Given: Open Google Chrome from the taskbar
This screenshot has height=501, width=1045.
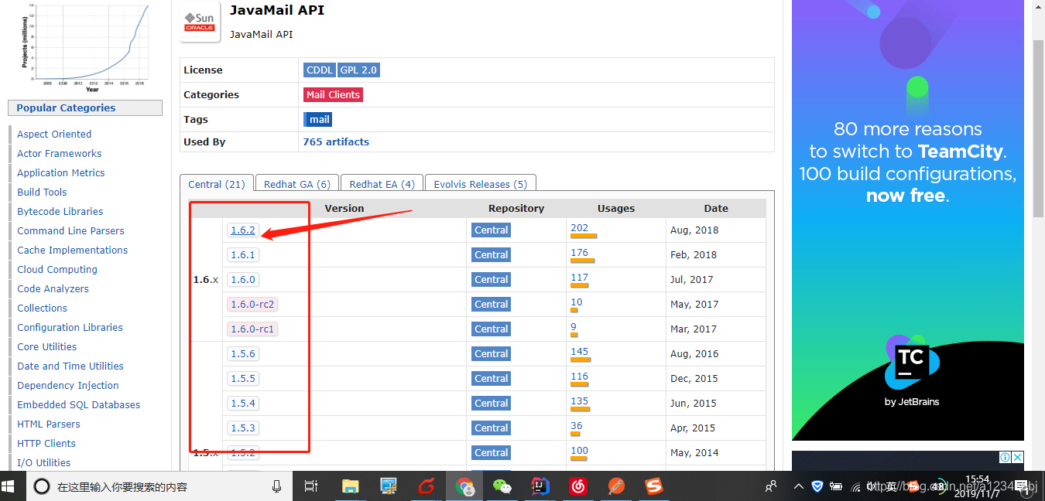Looking at the screenshot, I should click(x=465, y=486).
